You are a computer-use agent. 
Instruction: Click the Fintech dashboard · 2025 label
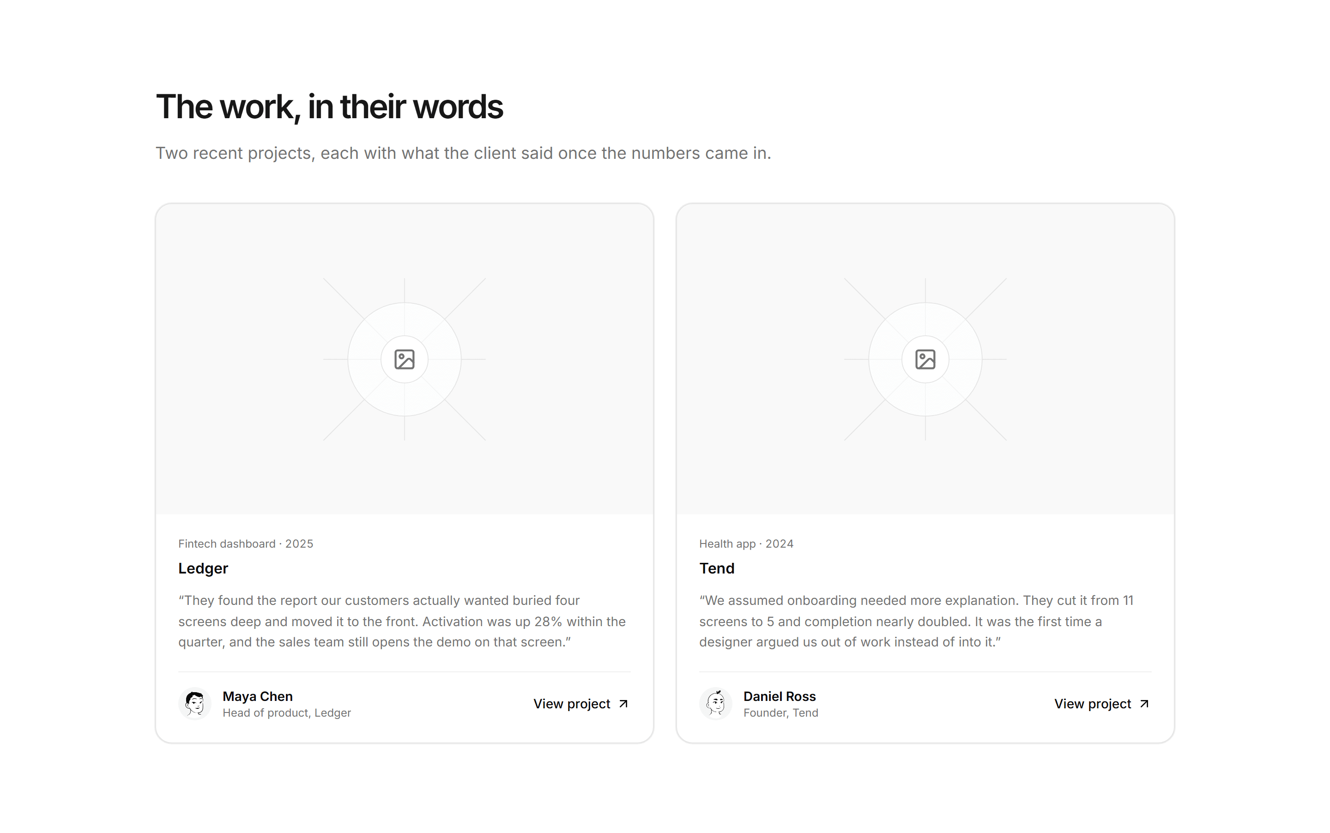[246, 543]
